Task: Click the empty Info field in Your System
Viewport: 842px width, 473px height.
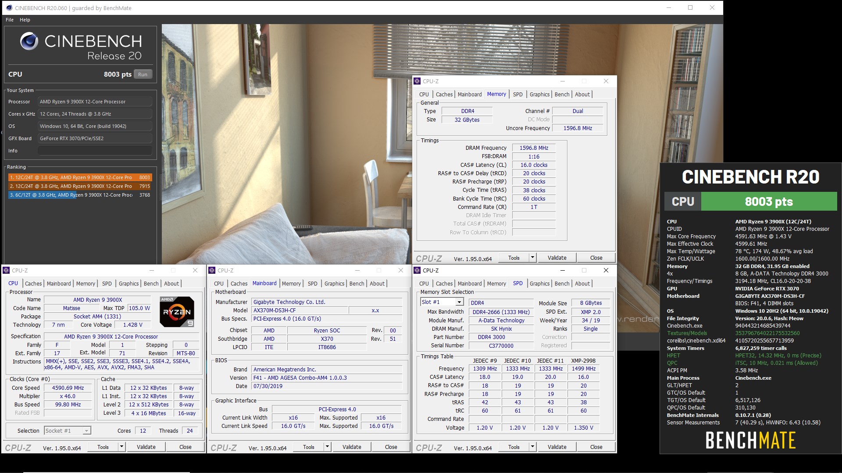Action: [x=95, y=151]
